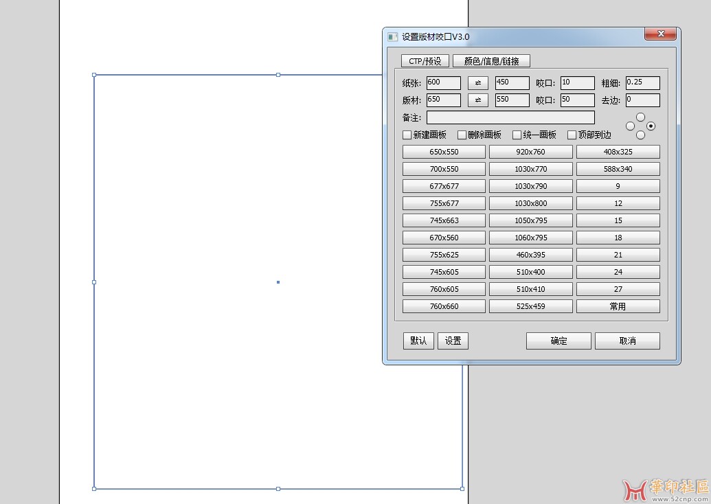Choose the 1030x790 preset button

point(530,186)
